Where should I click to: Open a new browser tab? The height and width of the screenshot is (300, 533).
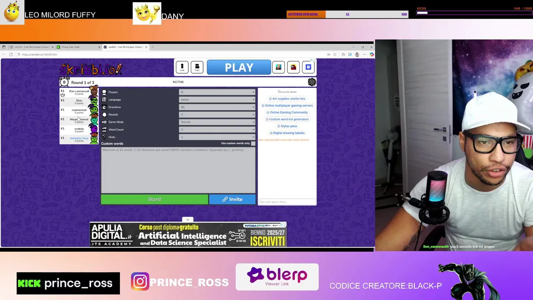(x=152, y=47)
